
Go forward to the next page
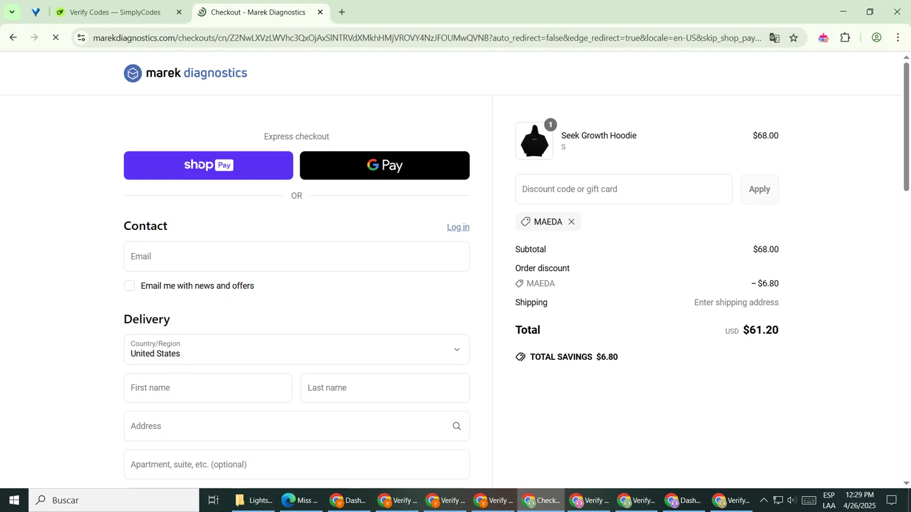(x=35, y=38)
